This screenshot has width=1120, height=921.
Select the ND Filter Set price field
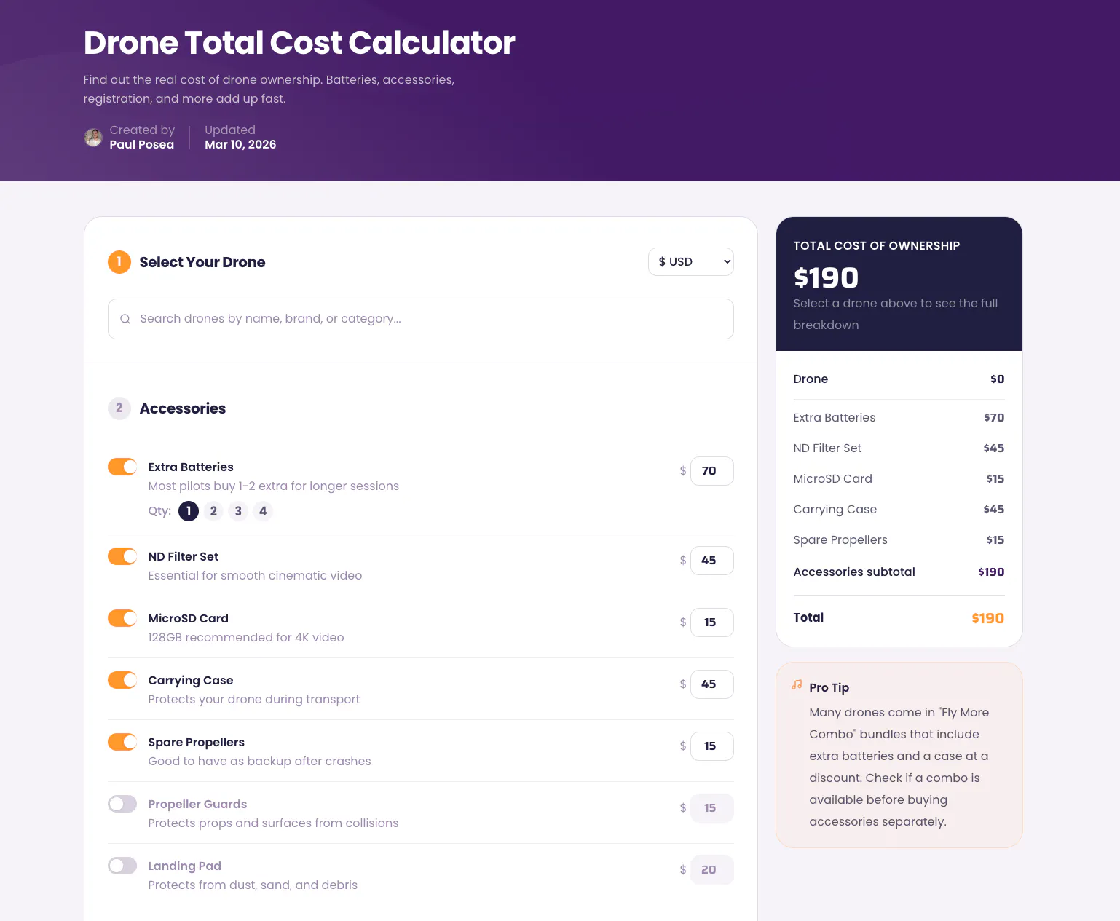coord(712,561)
